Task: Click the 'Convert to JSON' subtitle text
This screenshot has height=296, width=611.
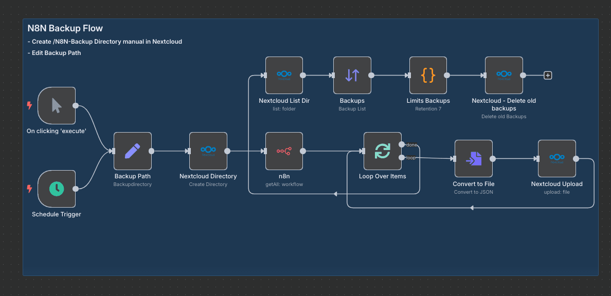Action: click(474, 192)
